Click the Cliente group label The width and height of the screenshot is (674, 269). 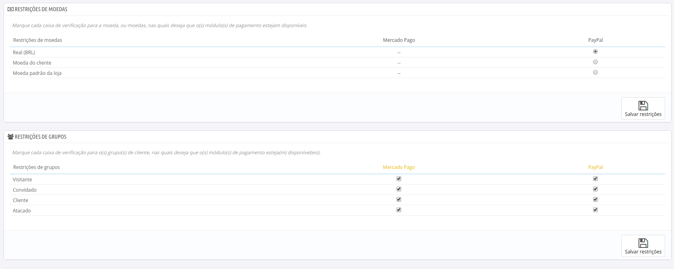point(20,200)
